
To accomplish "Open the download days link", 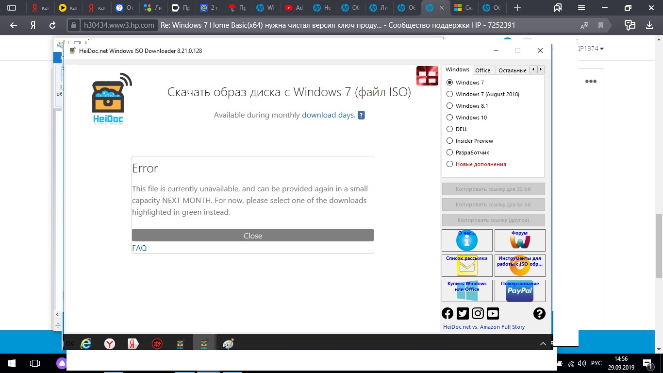I will click(x=329, y=115).
